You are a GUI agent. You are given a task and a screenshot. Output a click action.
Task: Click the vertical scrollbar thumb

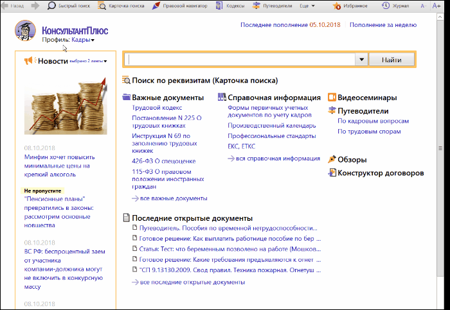(440, 148)
